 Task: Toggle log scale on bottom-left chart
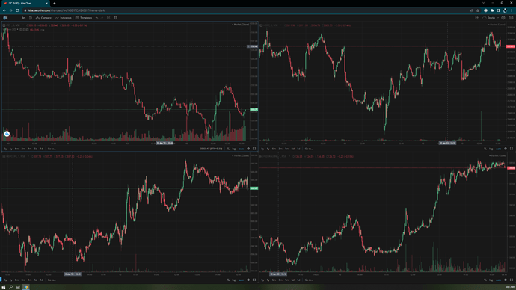point(234,280)
